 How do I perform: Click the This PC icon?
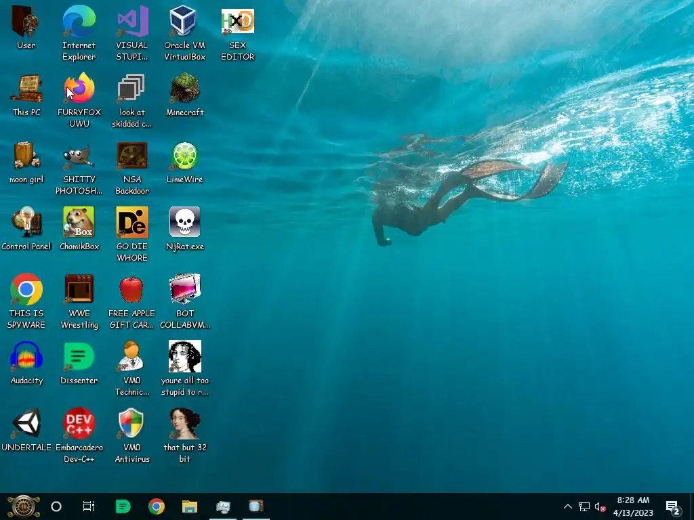pos(26,95)
